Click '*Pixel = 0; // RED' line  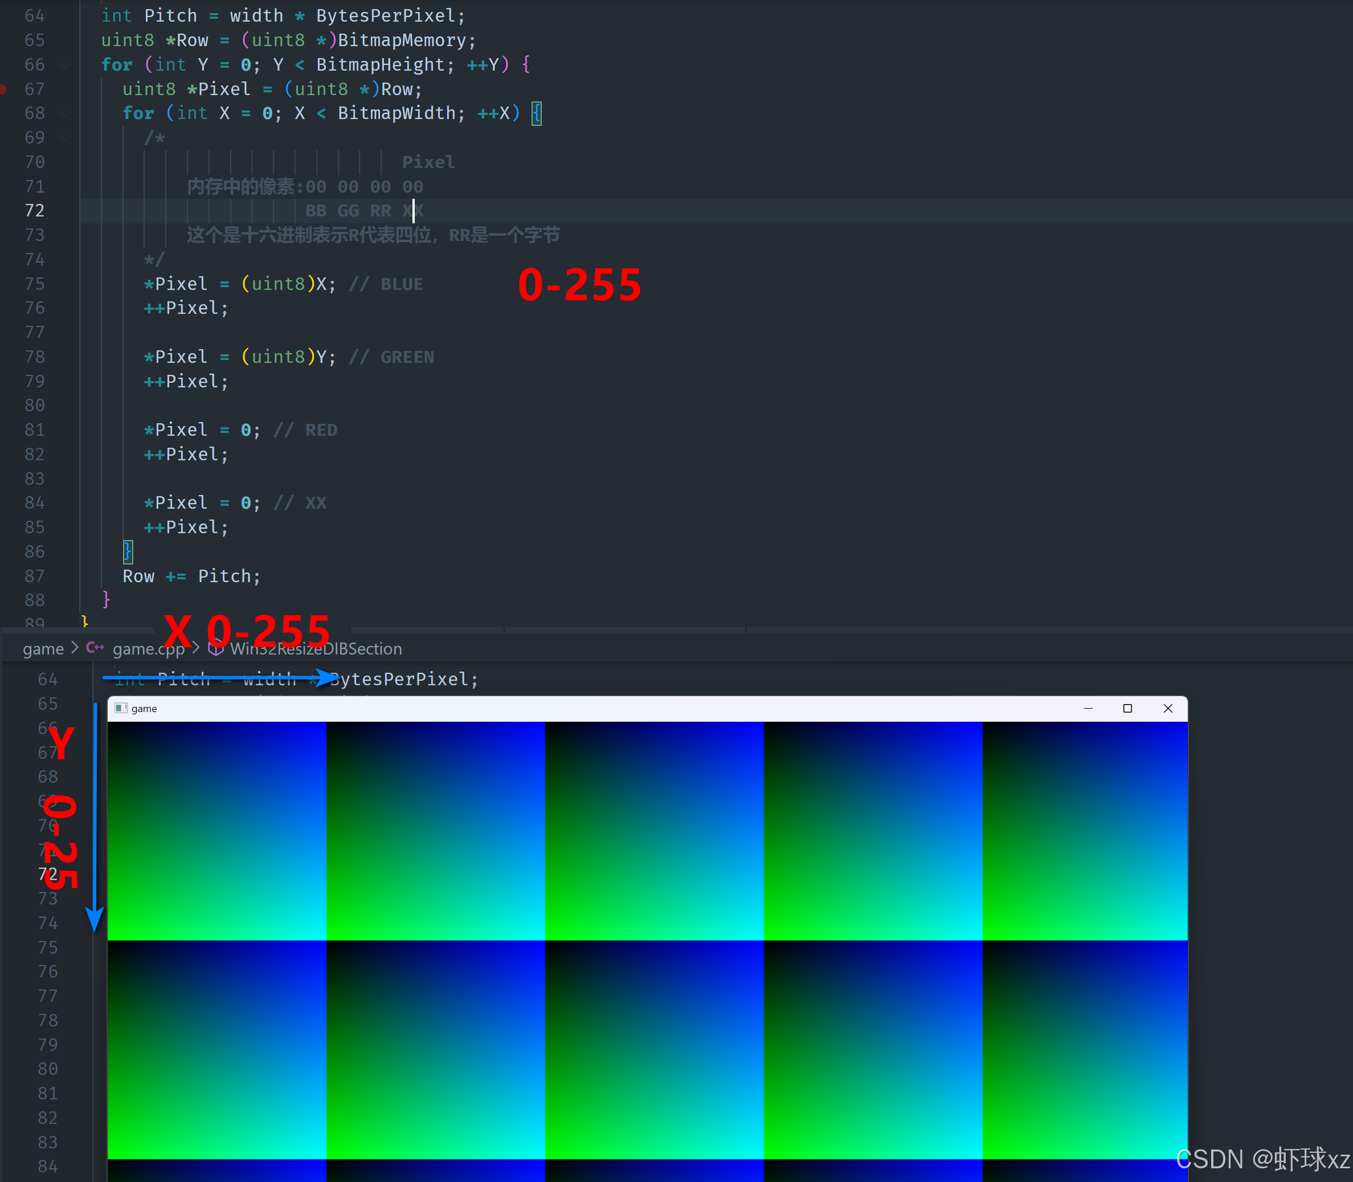[x=241, y=430]
